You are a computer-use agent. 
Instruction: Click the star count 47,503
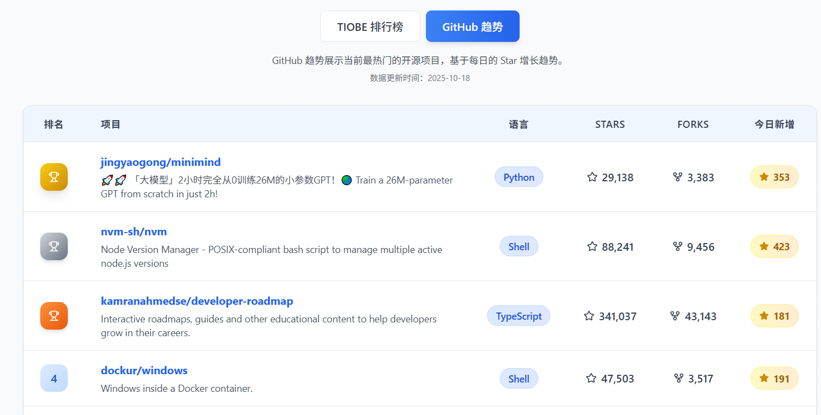(618, 379)
